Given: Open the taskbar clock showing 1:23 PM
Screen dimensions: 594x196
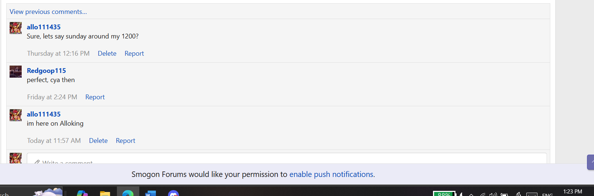Looking at the screenshot, I should tap(572, 192).
